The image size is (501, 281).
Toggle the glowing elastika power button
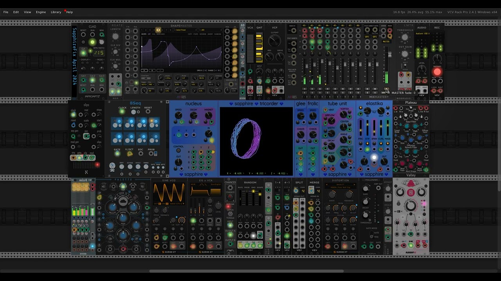click(374, 157)
